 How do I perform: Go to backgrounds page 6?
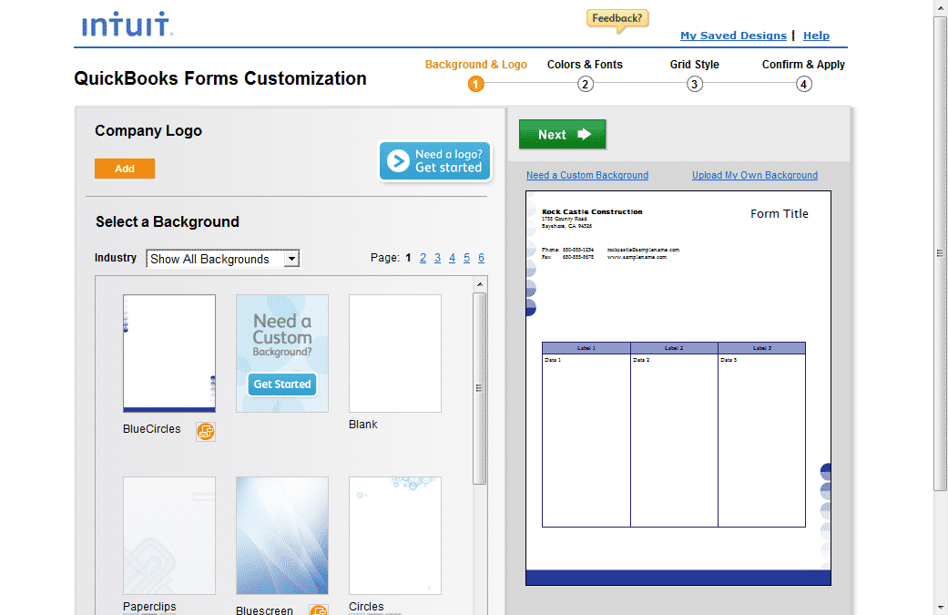[x=481, y=258]
